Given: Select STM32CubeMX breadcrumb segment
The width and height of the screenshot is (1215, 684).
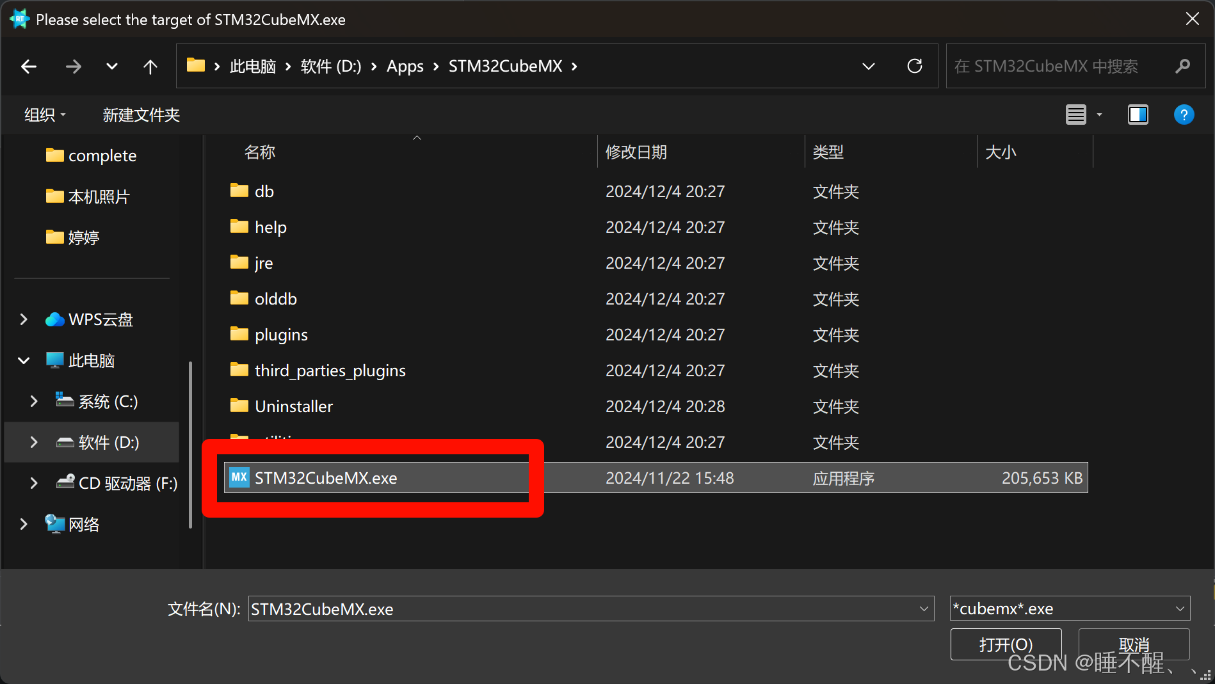Looking at the screenshot, I should (505, 66).
